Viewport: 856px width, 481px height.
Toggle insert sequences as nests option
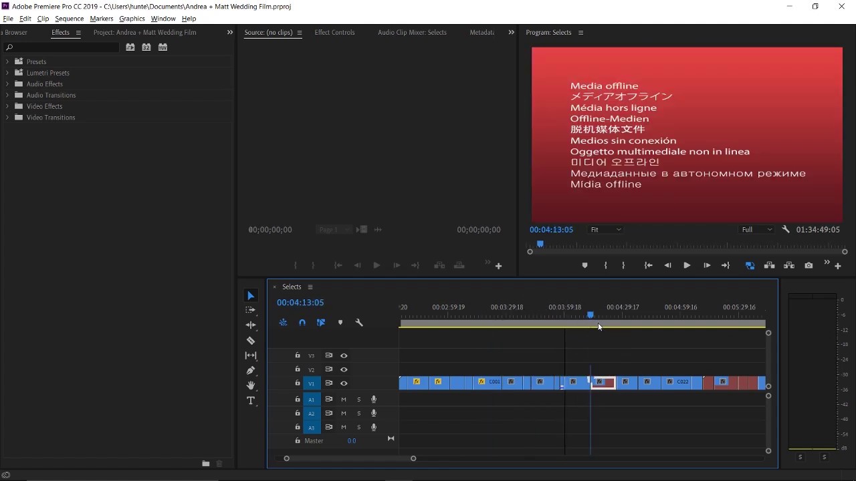[x=283, y=323]
